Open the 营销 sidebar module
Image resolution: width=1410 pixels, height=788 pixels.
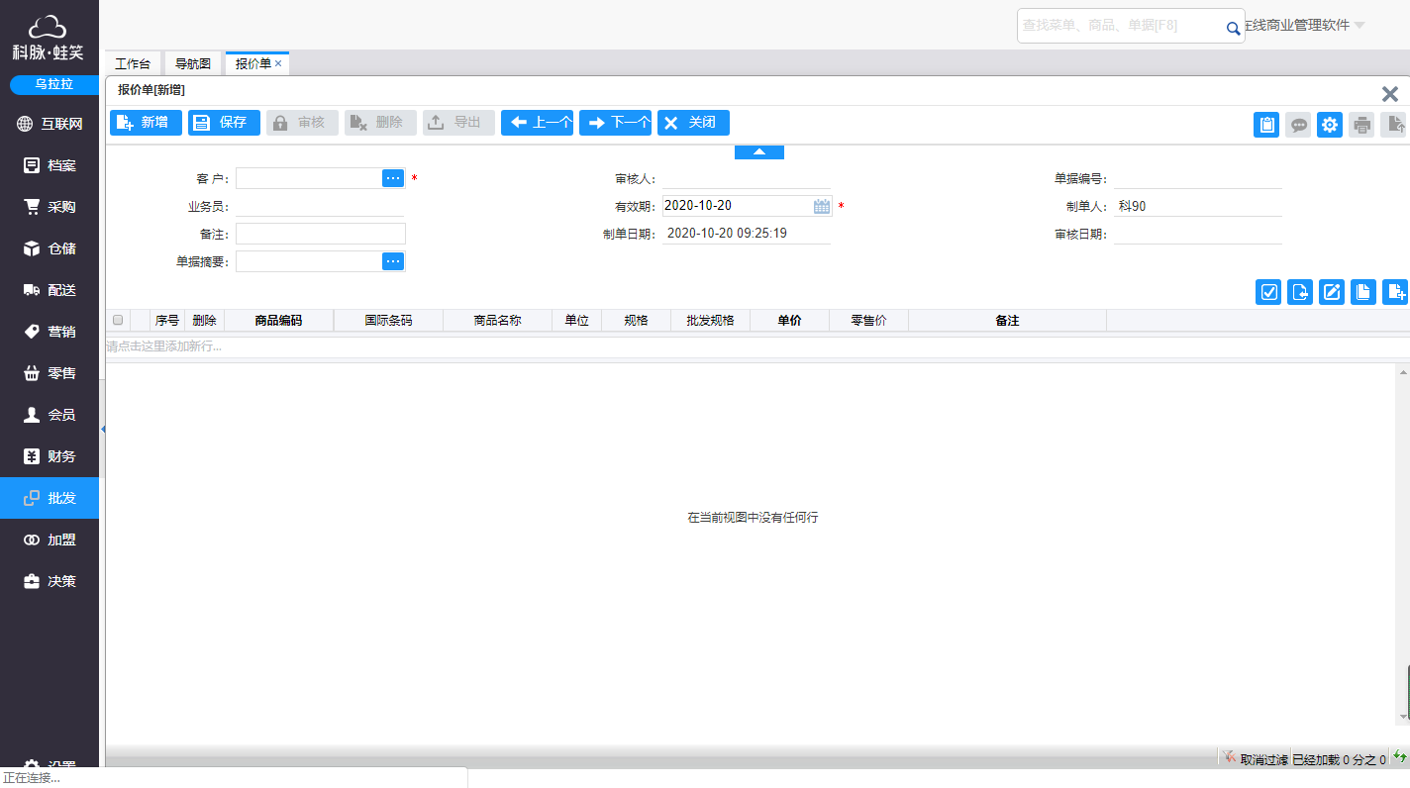pos(50,332)
